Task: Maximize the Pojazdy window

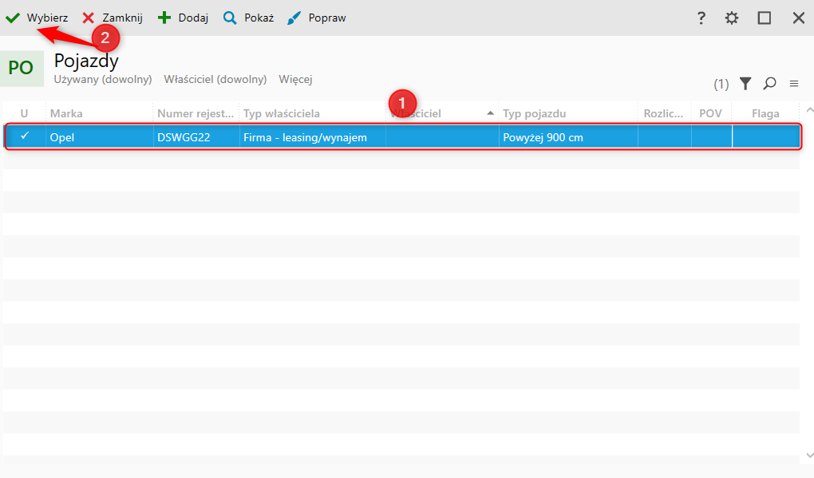Action: pyautogui.click(x=765, y=18)
